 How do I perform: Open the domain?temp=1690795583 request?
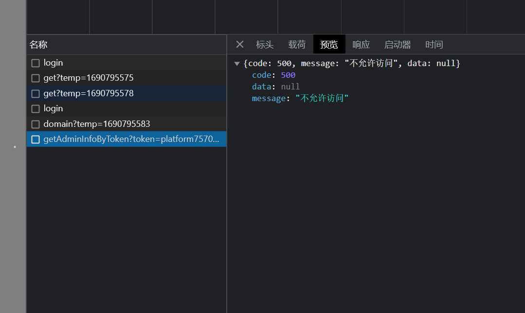(x=127, y=124)
